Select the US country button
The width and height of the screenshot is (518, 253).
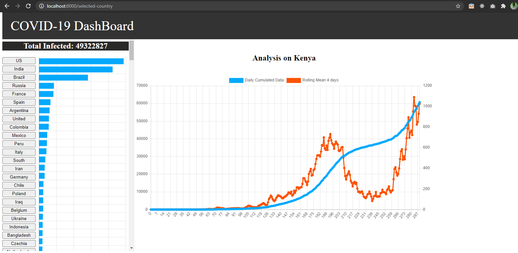tap(19, 61)
